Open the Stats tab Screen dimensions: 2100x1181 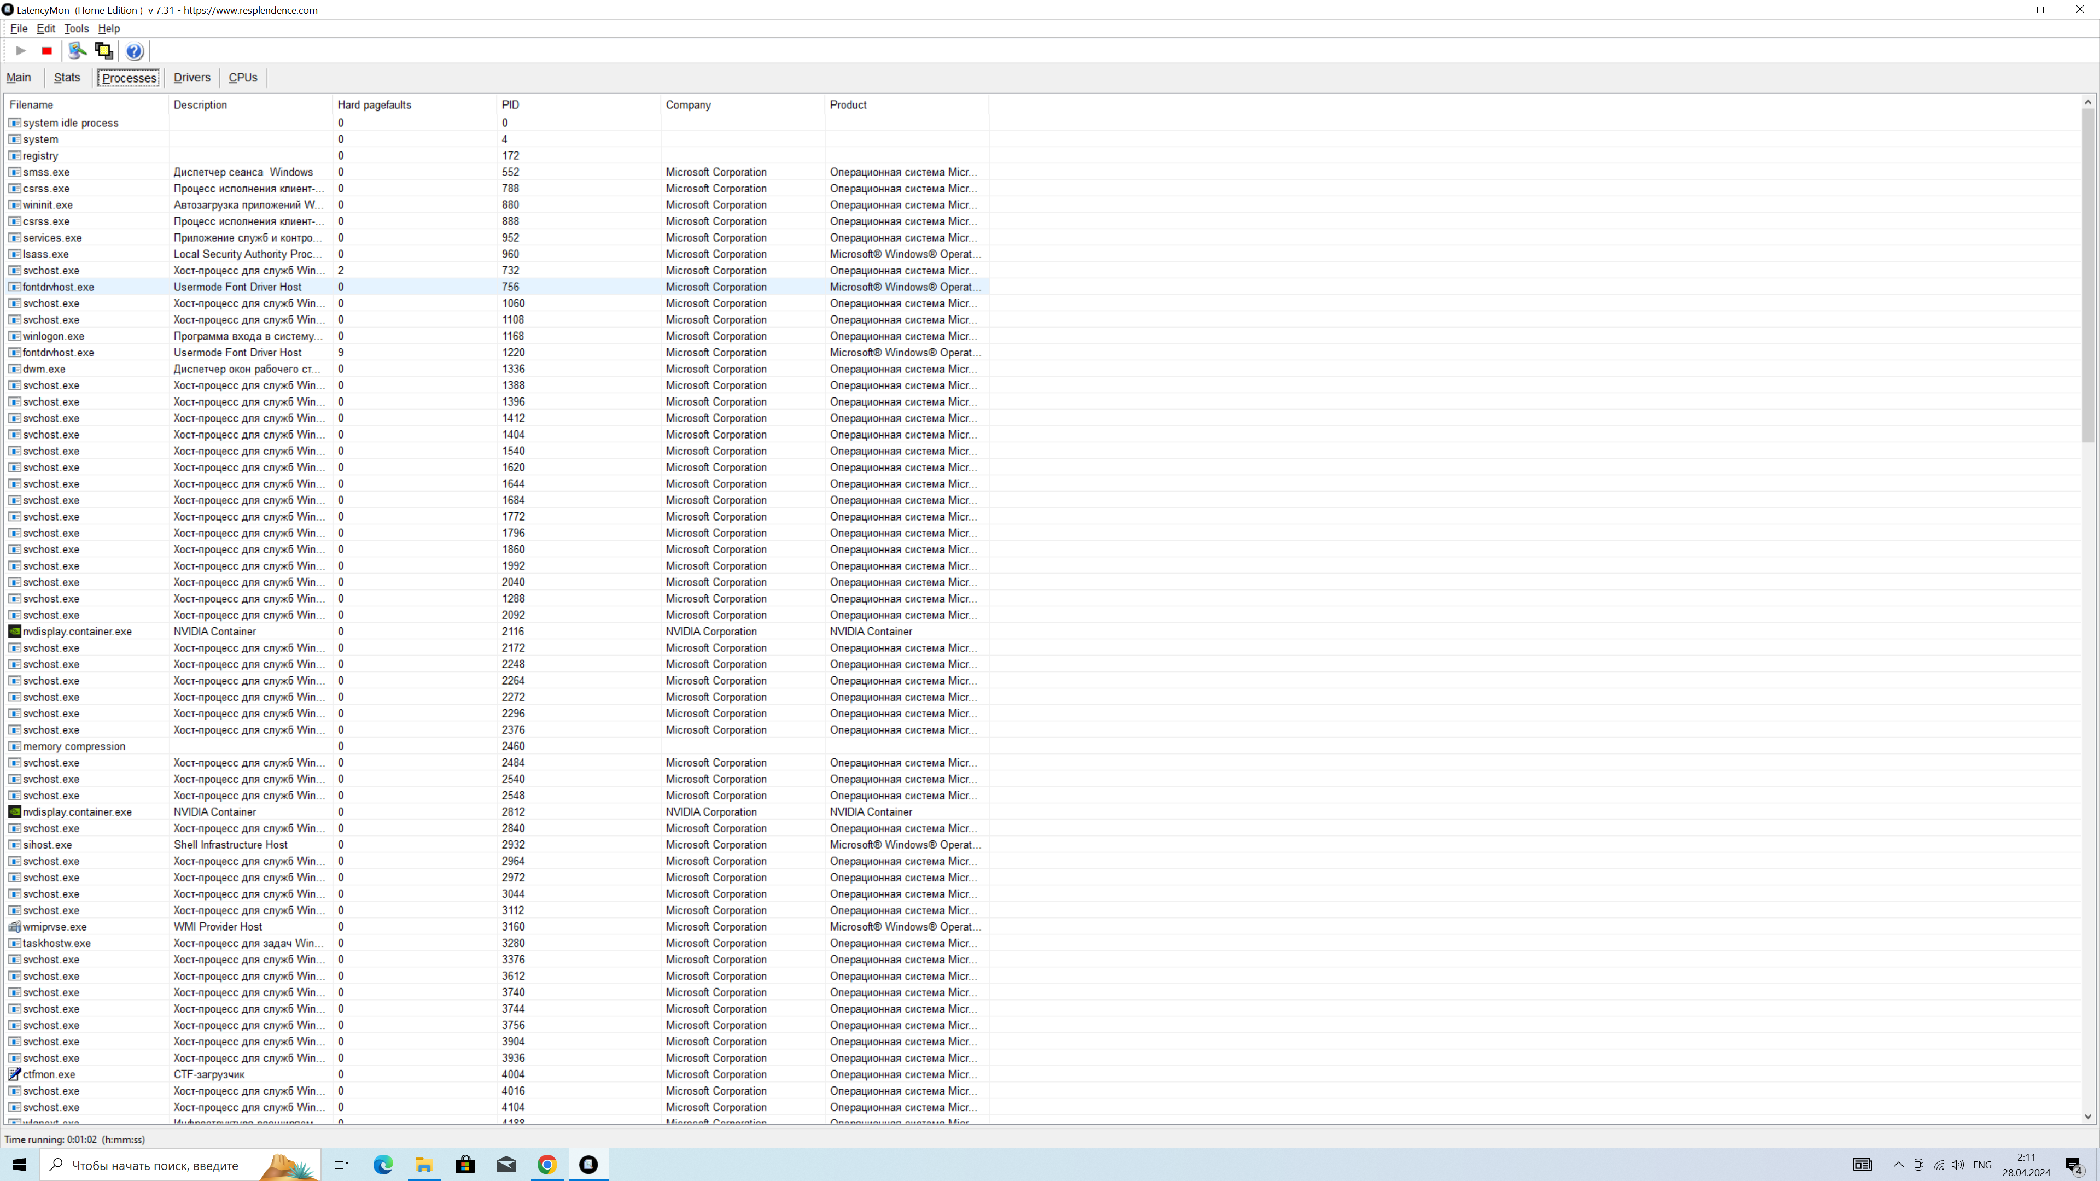(x=67, y=78)
